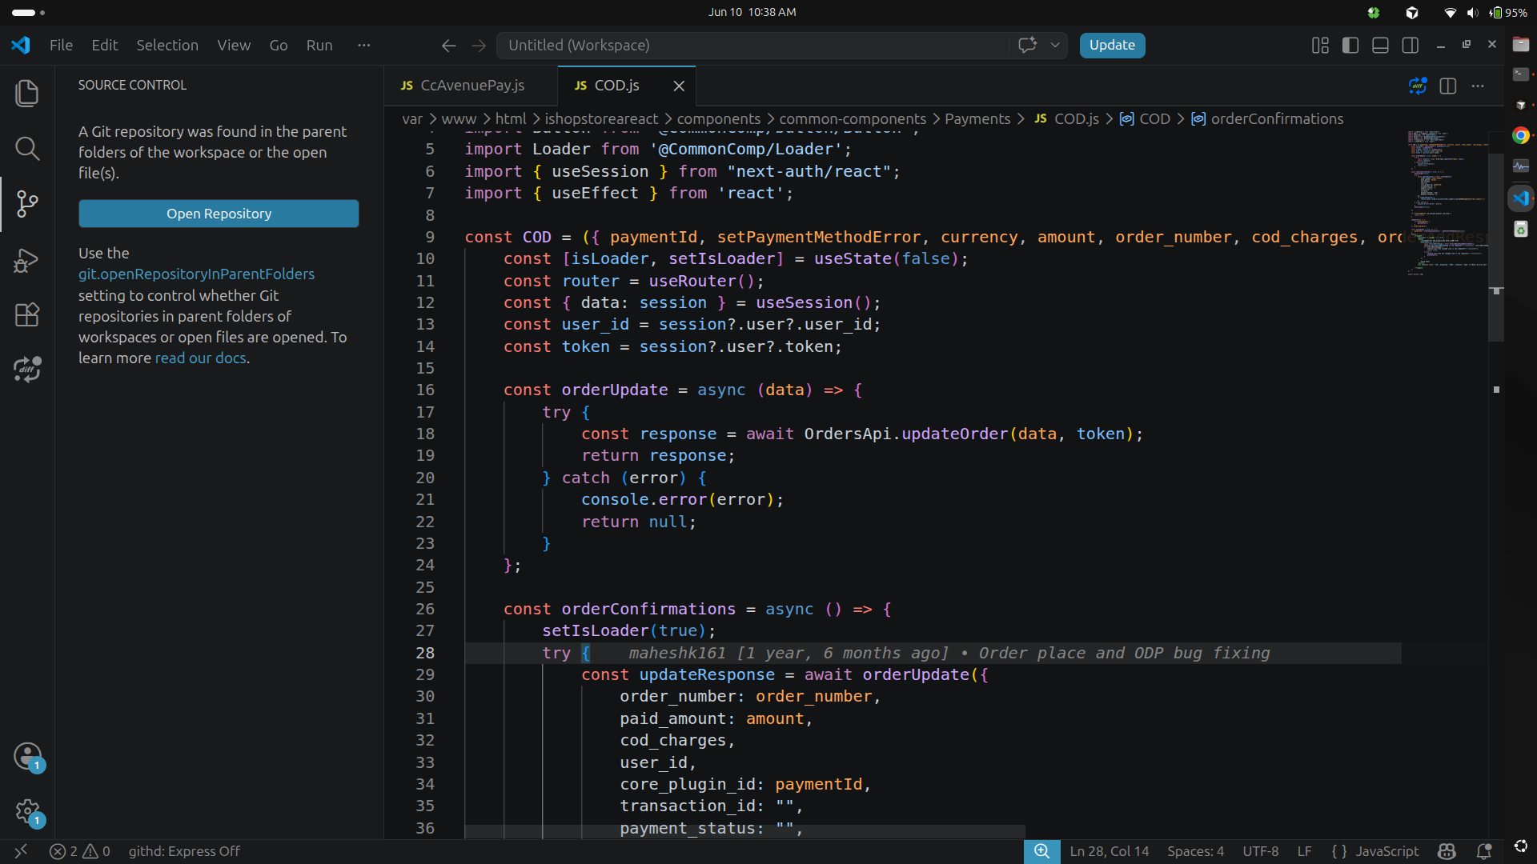
Task: Open the diff sync activity bar icon
Action: (27, 370)
